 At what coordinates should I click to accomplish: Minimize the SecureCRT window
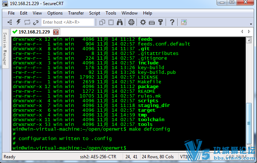pyautogui.click(x=222, y=3)
